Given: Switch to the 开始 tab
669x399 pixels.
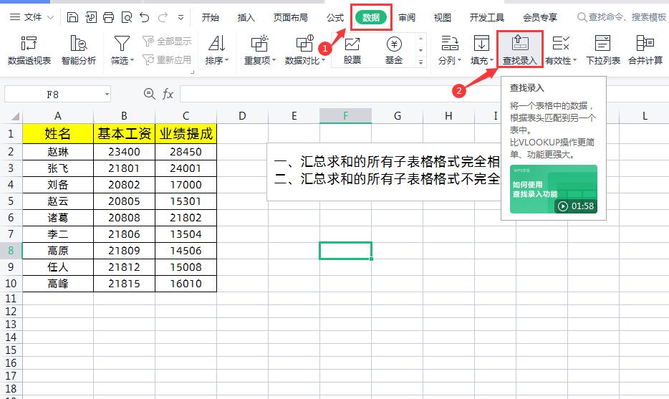Looking at the screenshot, I should click(x=211, y=17).
